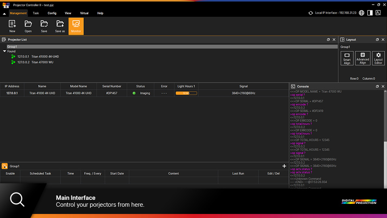387x218 pixels.
Task: Toggle the light/dark theme icon
Action: [370, 13]
